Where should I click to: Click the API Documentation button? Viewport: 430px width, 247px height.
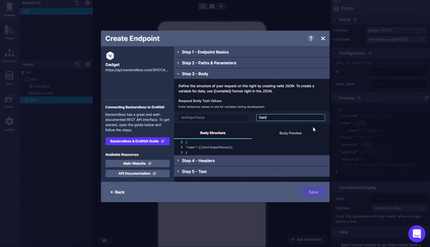(137, 173)
